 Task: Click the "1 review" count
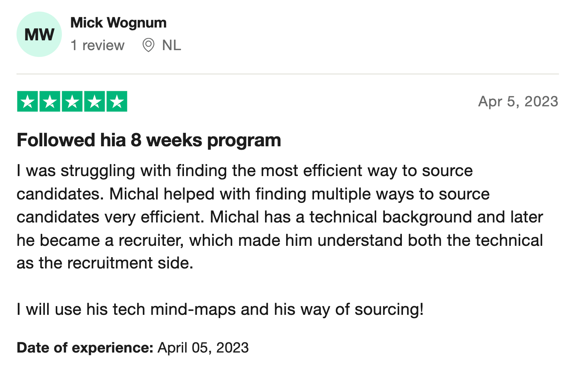97,45
